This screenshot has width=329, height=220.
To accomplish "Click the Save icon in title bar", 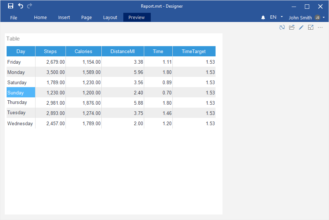I will tap(11, 6).
